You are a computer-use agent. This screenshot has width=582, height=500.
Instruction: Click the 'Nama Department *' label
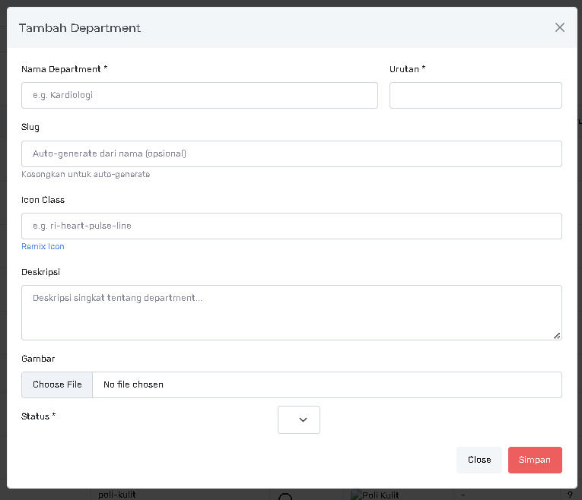click(x=64, y=69)
